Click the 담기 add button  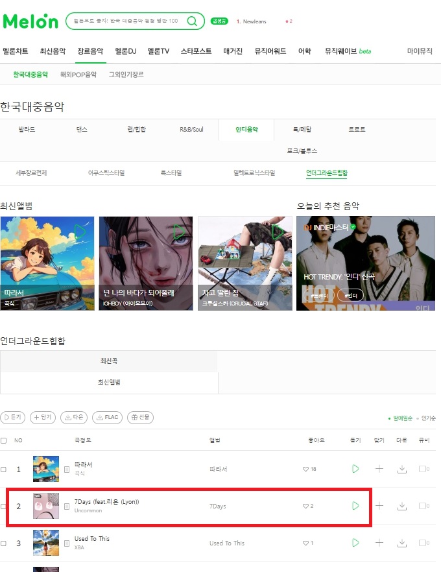[43, 417]
